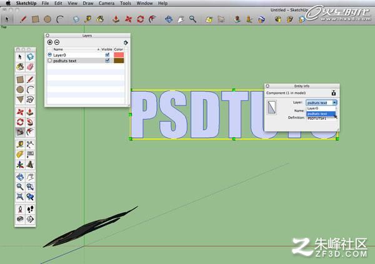
Task: Open the Window menu
Action: [144, 3]
